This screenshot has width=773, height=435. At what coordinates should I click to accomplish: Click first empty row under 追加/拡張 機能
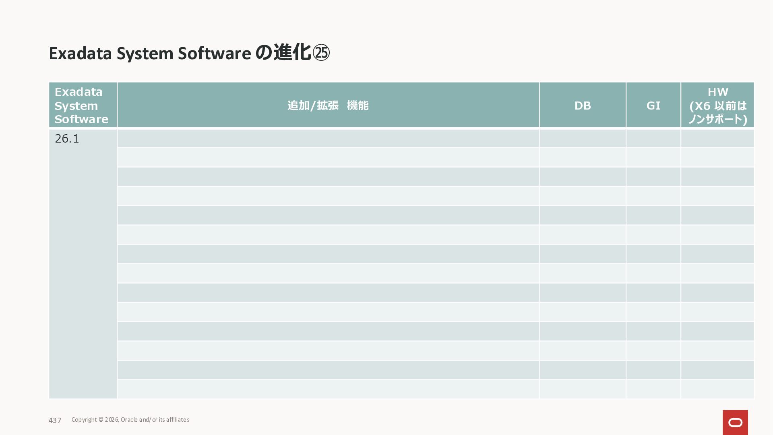tap(328, 138)
